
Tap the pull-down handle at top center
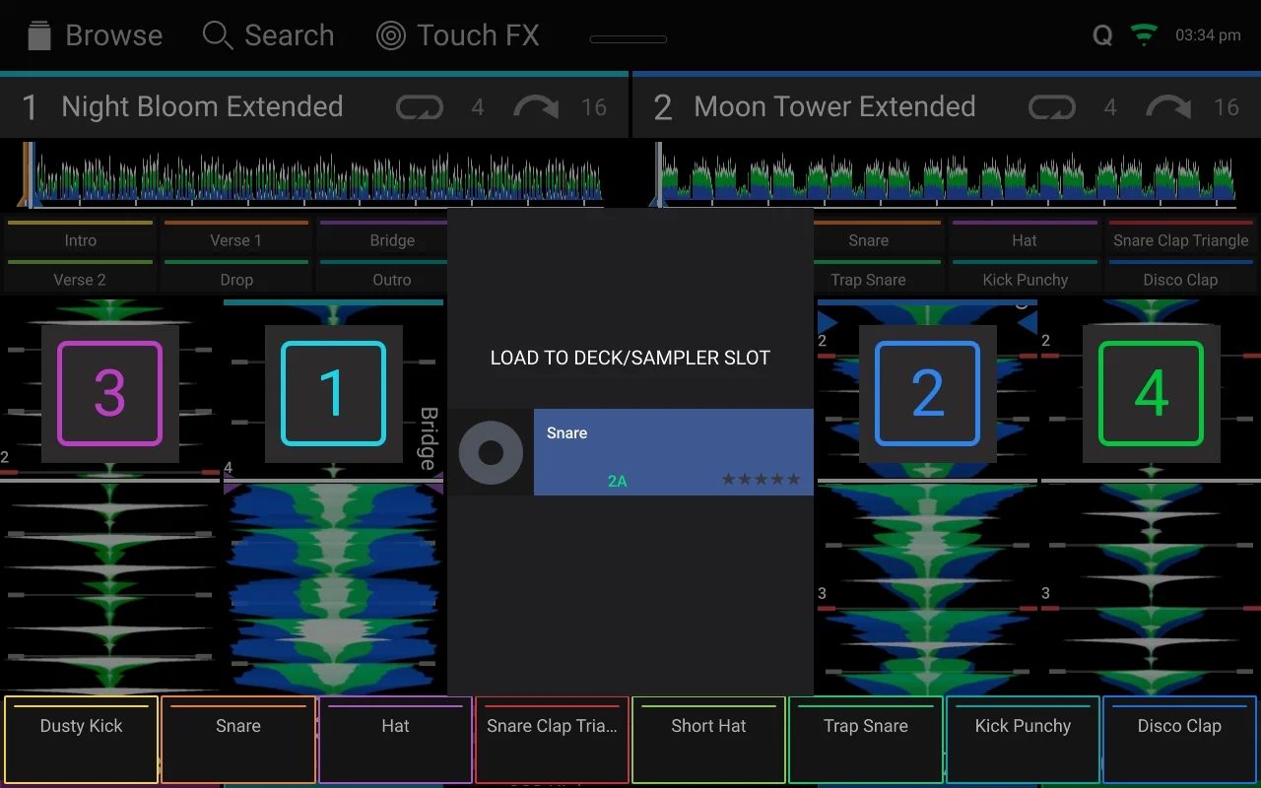[x=629, y=39]
